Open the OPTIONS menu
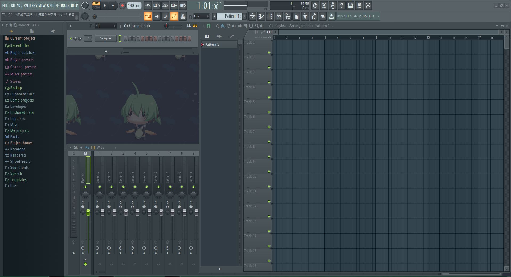This screenshot has width=511, height=277. point(53,5)
